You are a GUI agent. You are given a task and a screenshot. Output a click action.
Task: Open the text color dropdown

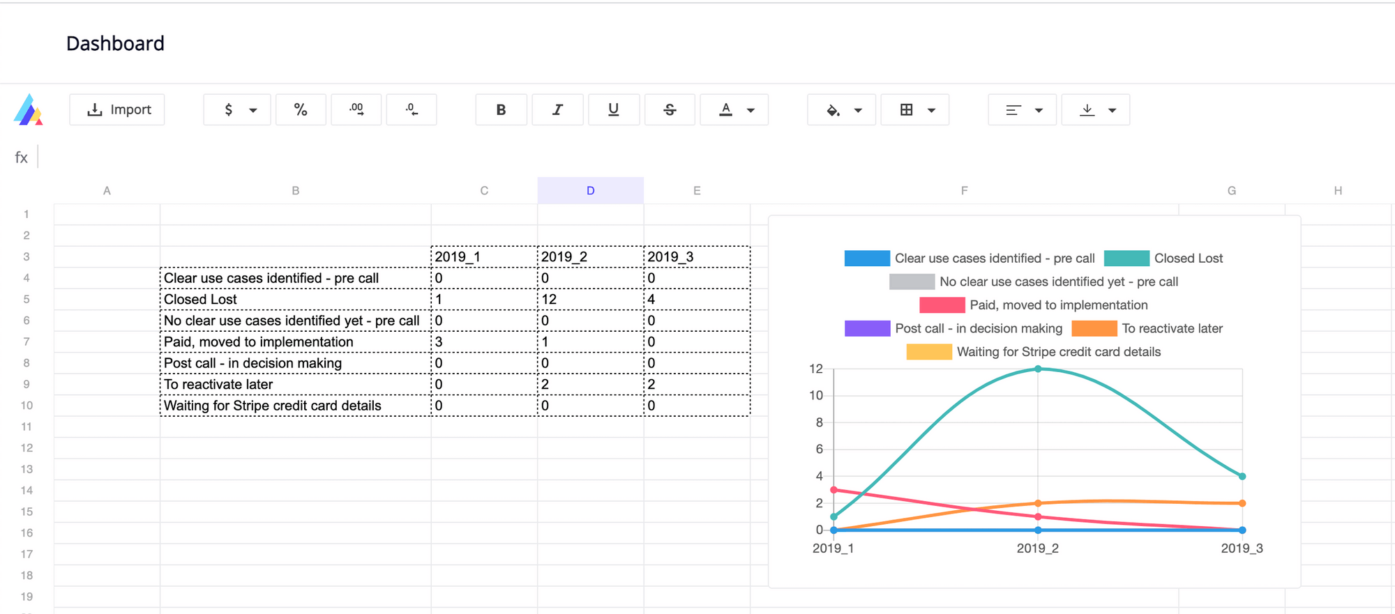734,109
